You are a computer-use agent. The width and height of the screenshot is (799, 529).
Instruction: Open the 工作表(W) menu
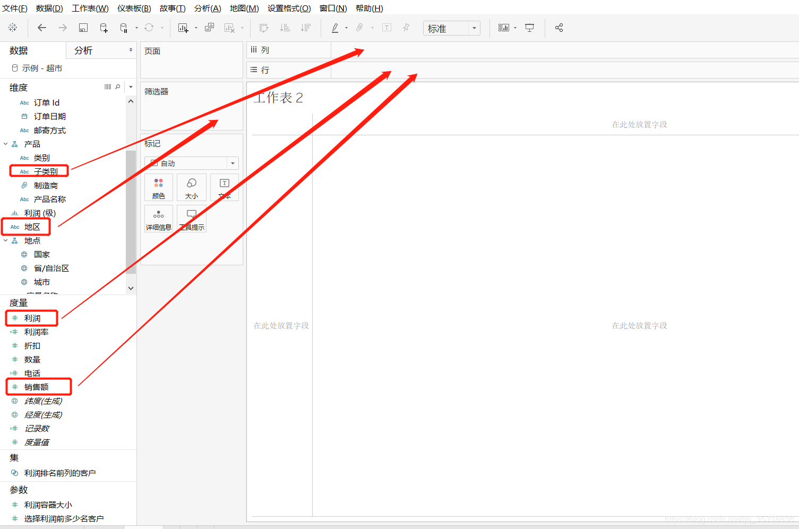tap(90, 8)
